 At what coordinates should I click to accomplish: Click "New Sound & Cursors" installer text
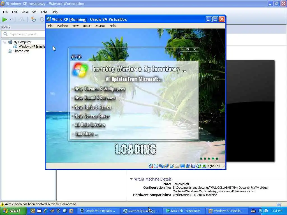tap(95, 98)
